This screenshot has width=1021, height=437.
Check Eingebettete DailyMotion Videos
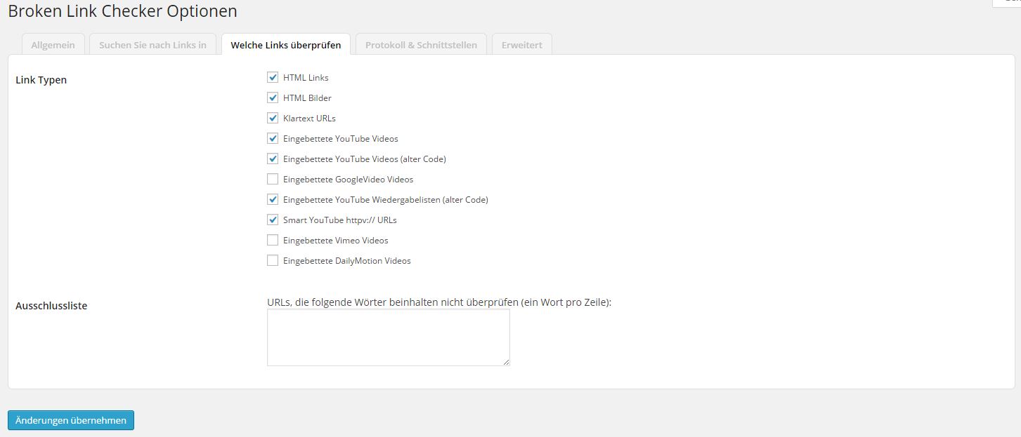tap(273, 260)
